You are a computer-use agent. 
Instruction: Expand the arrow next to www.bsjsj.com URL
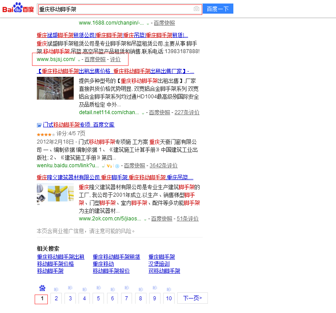click(x=79, y=60)
